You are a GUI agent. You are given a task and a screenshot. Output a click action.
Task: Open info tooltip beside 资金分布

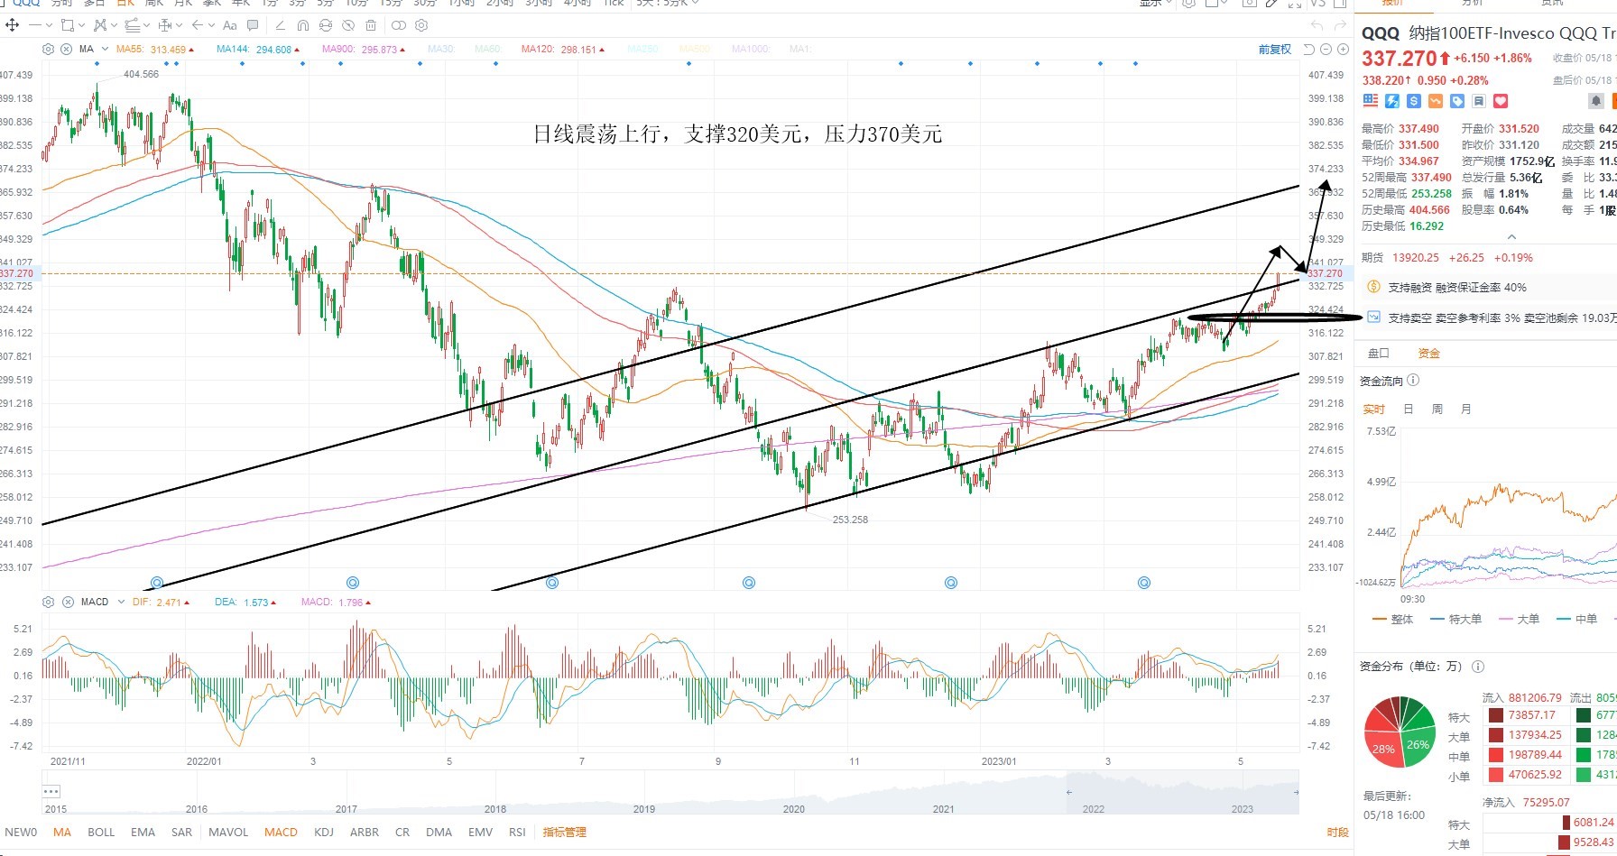(x=1478, y=667)
